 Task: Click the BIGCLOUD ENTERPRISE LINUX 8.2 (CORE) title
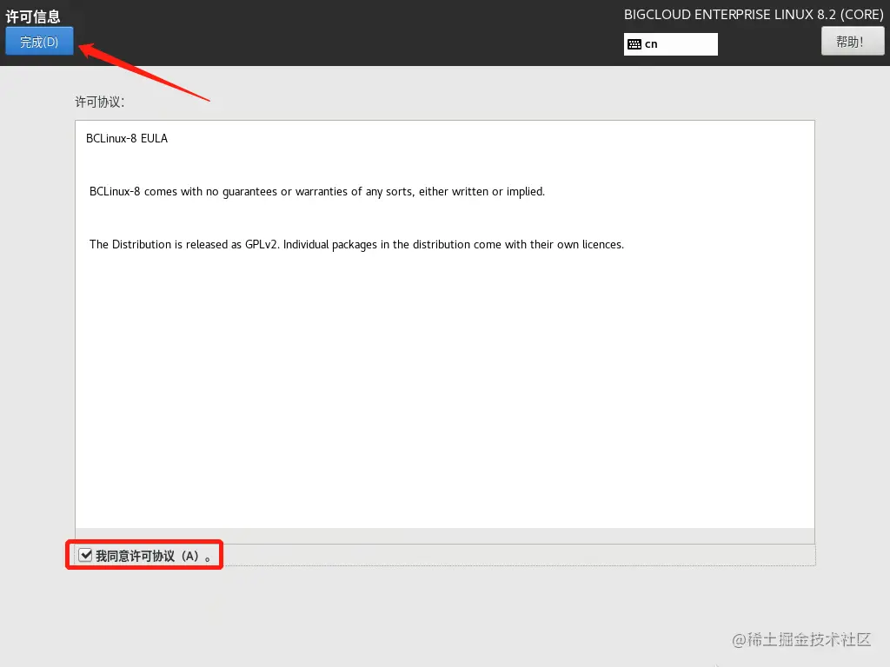754,15
